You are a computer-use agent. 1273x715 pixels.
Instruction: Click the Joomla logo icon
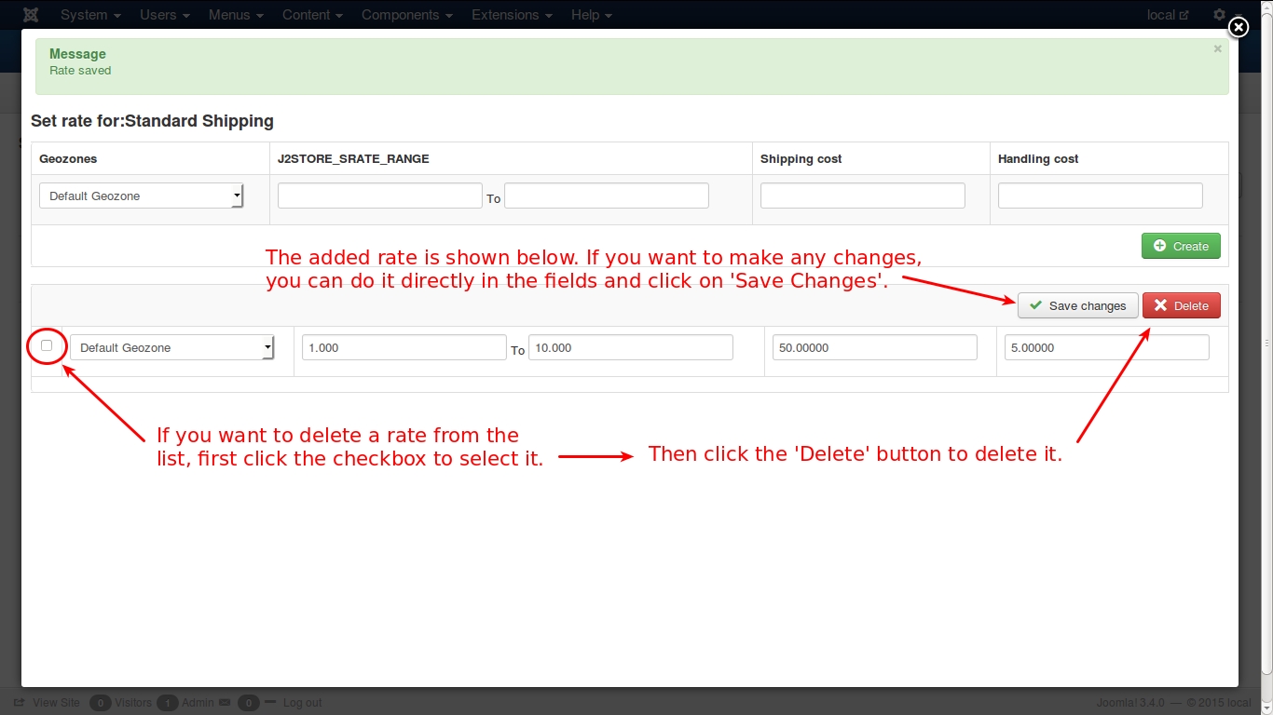(x=31, y=15)
